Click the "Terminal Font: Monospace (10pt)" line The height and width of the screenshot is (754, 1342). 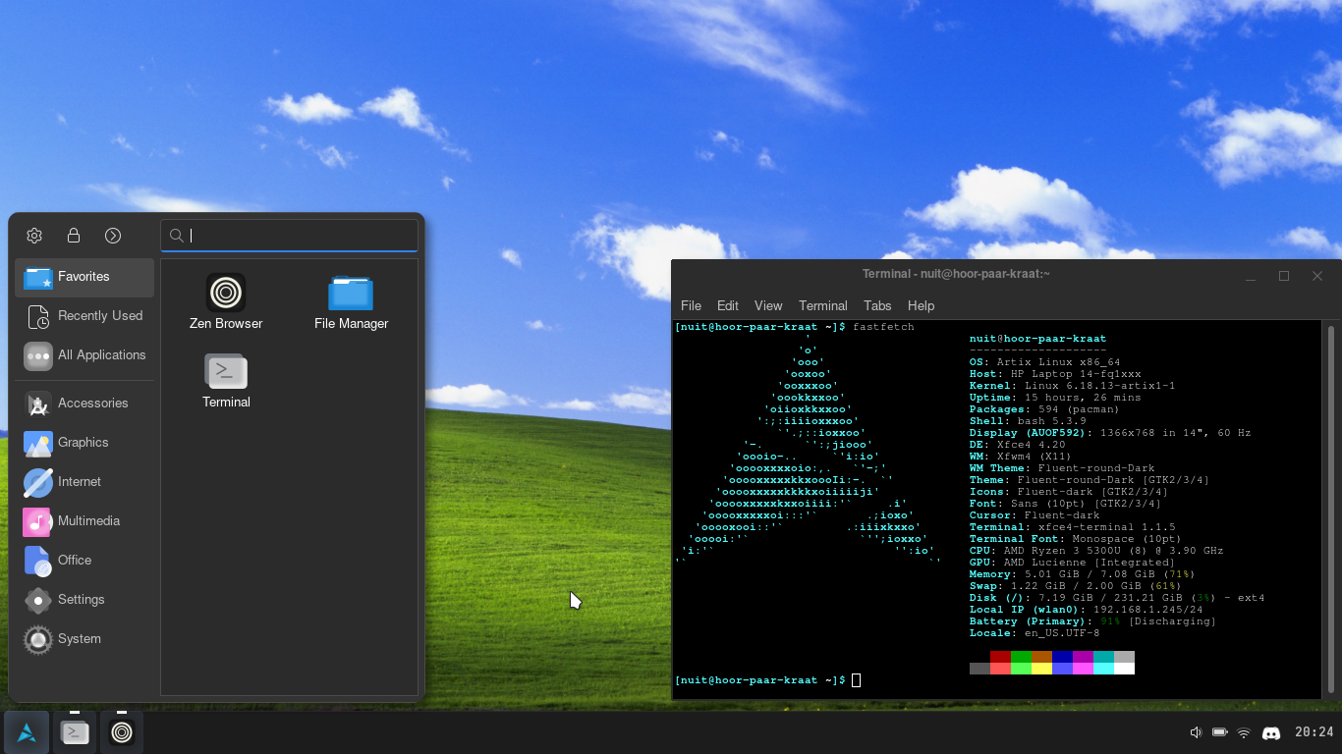[1076, 539]
